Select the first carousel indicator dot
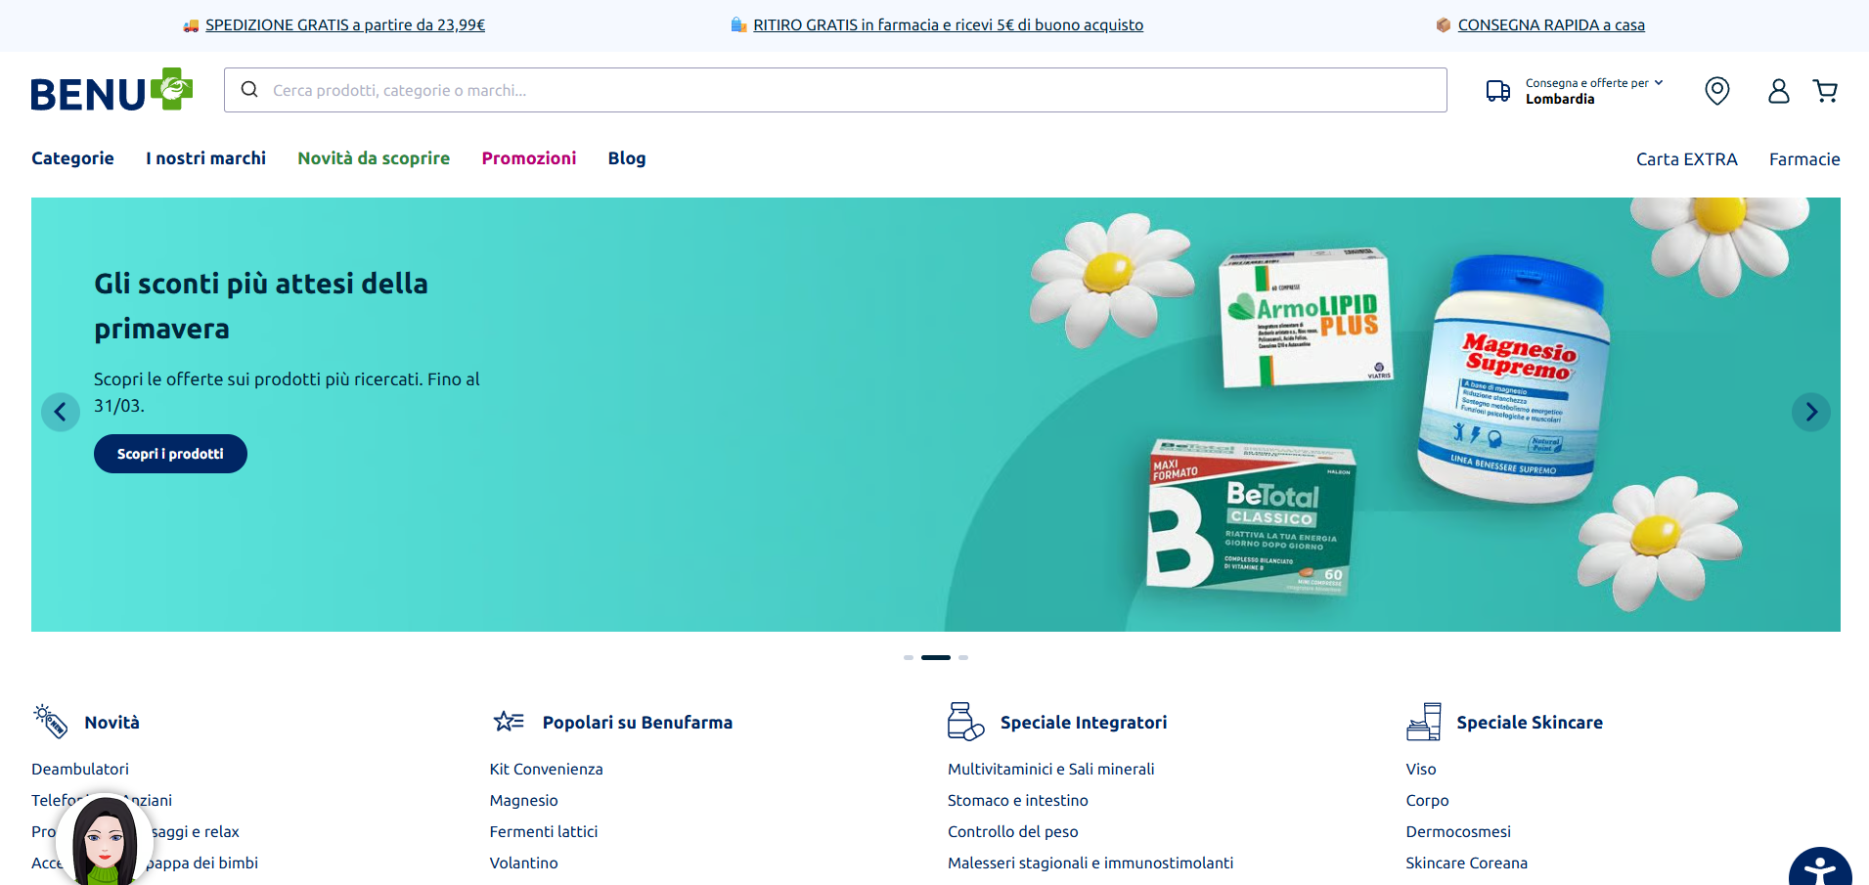The width and height of the screenshot is (1869, 885). pos(909,657)
